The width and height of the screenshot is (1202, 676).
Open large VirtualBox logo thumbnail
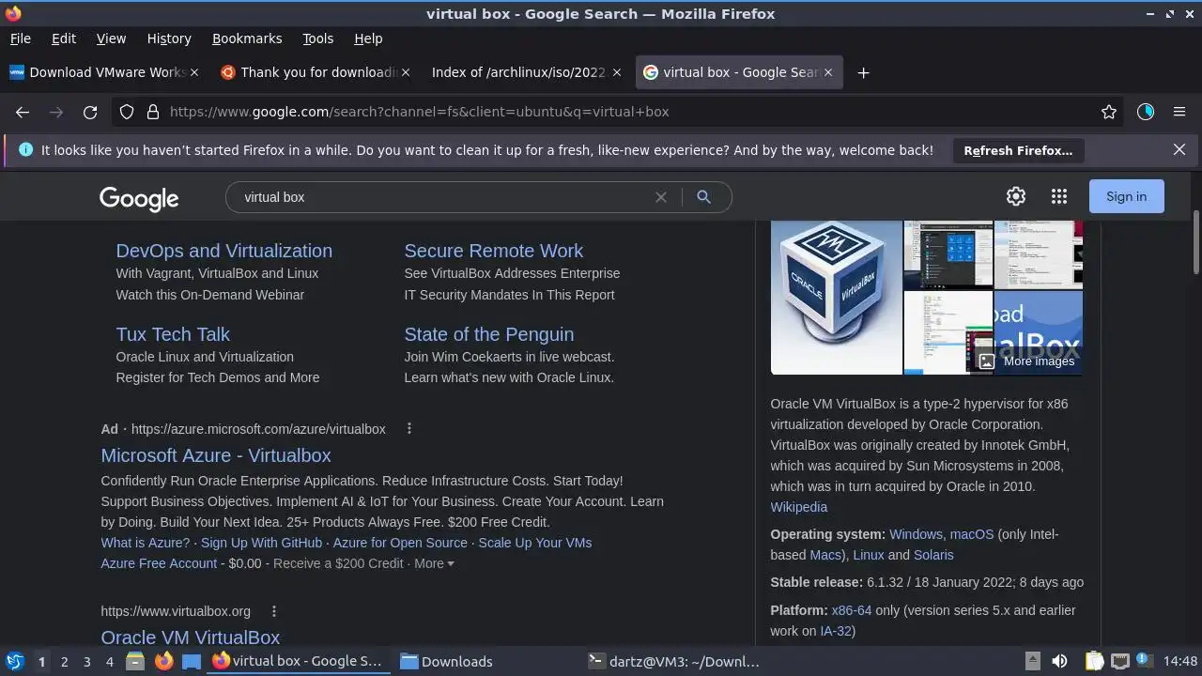[x=837, y=298]
